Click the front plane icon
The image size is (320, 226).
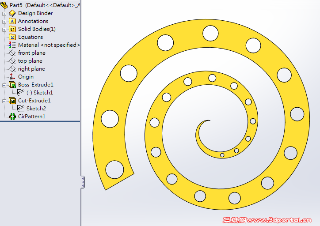[x=12, y=53]
